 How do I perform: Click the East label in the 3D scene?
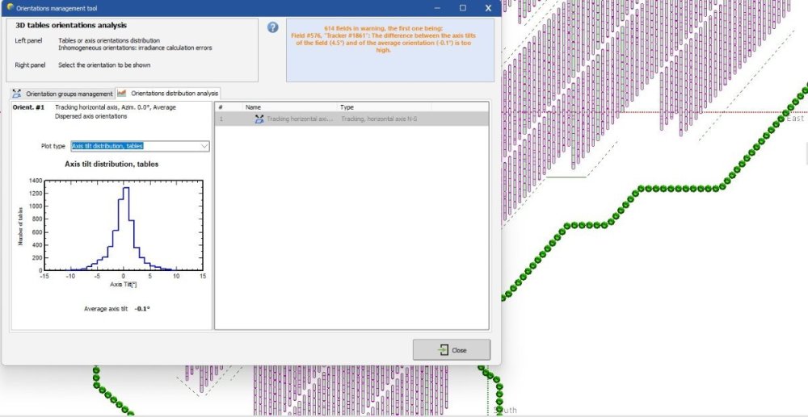point(795,119)
